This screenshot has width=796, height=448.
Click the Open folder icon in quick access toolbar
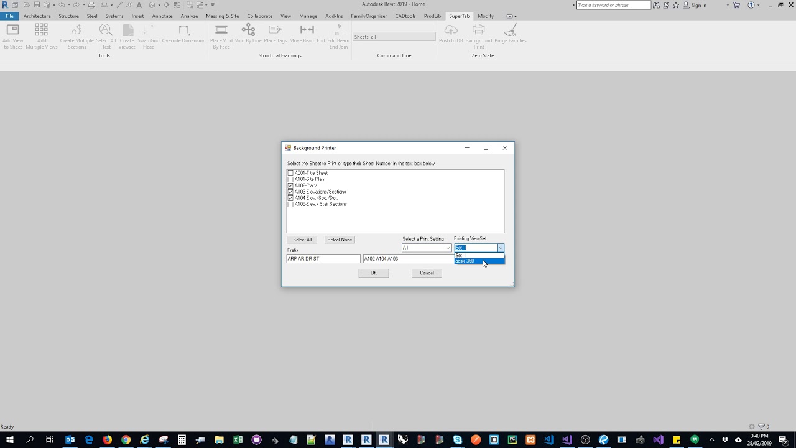[x=27, y=5]
